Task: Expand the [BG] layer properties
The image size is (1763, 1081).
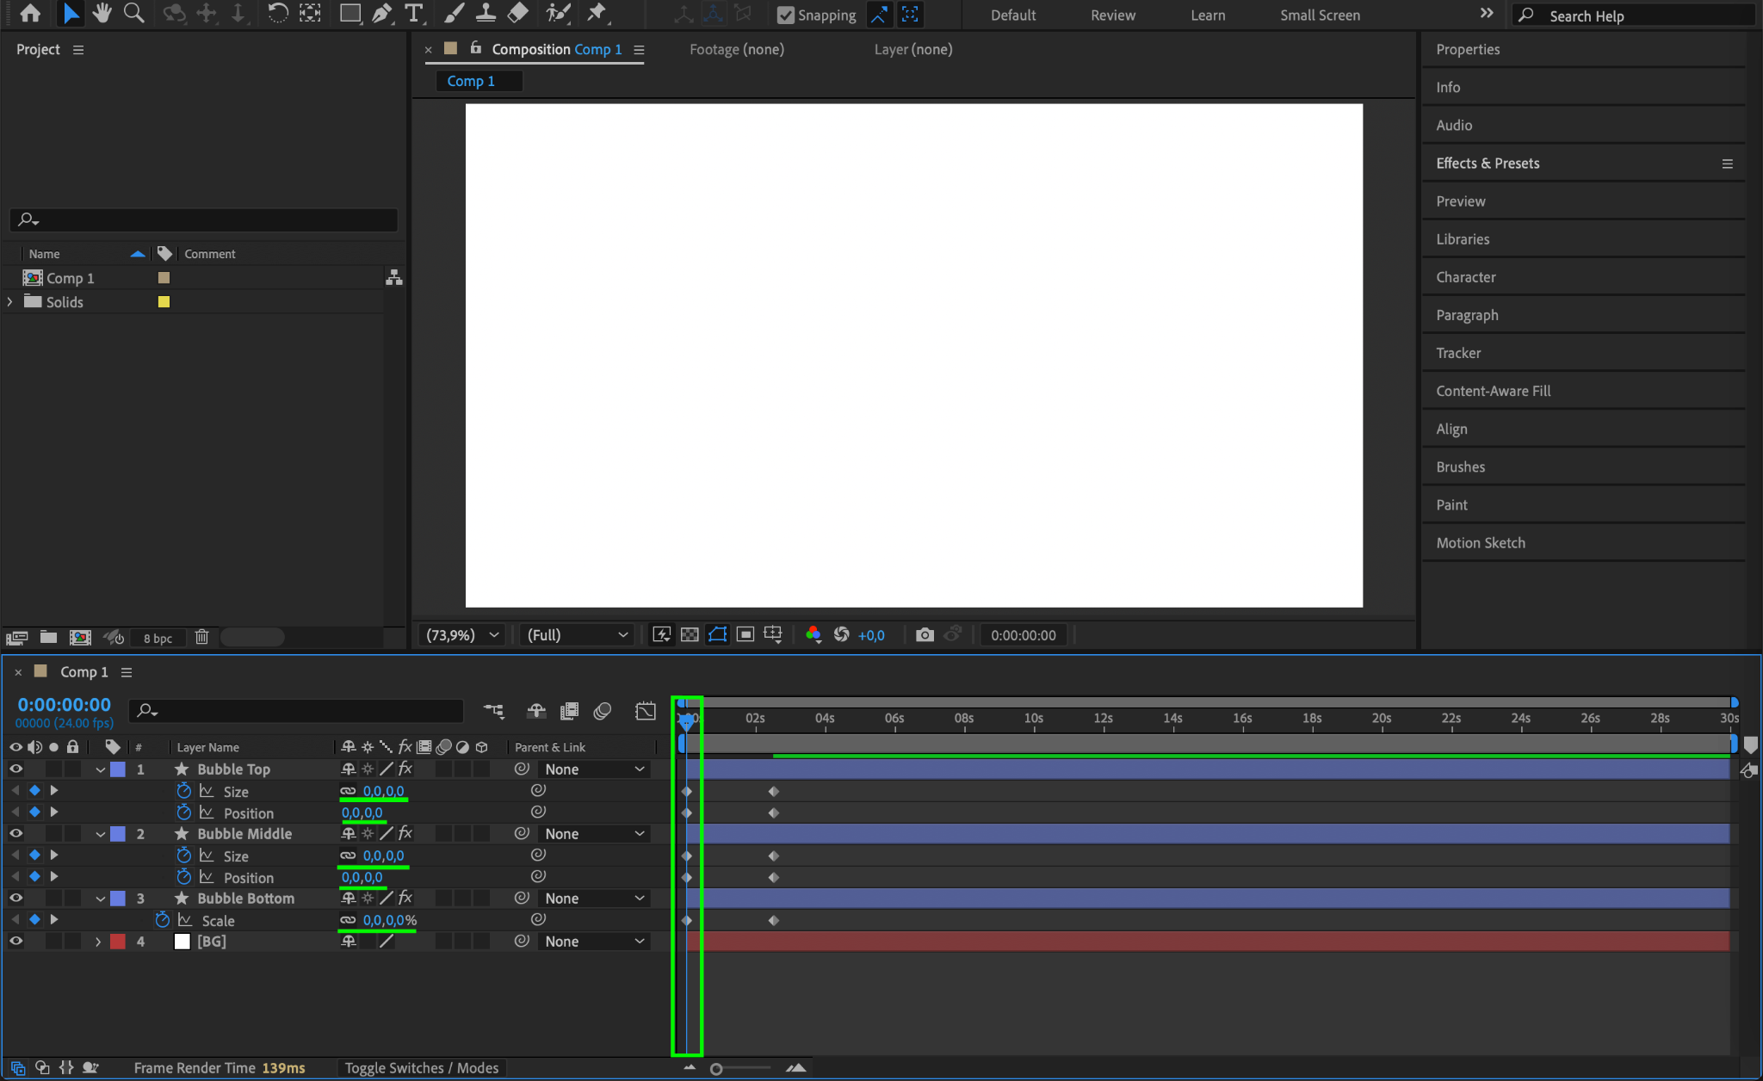Action: coord(98,942)
